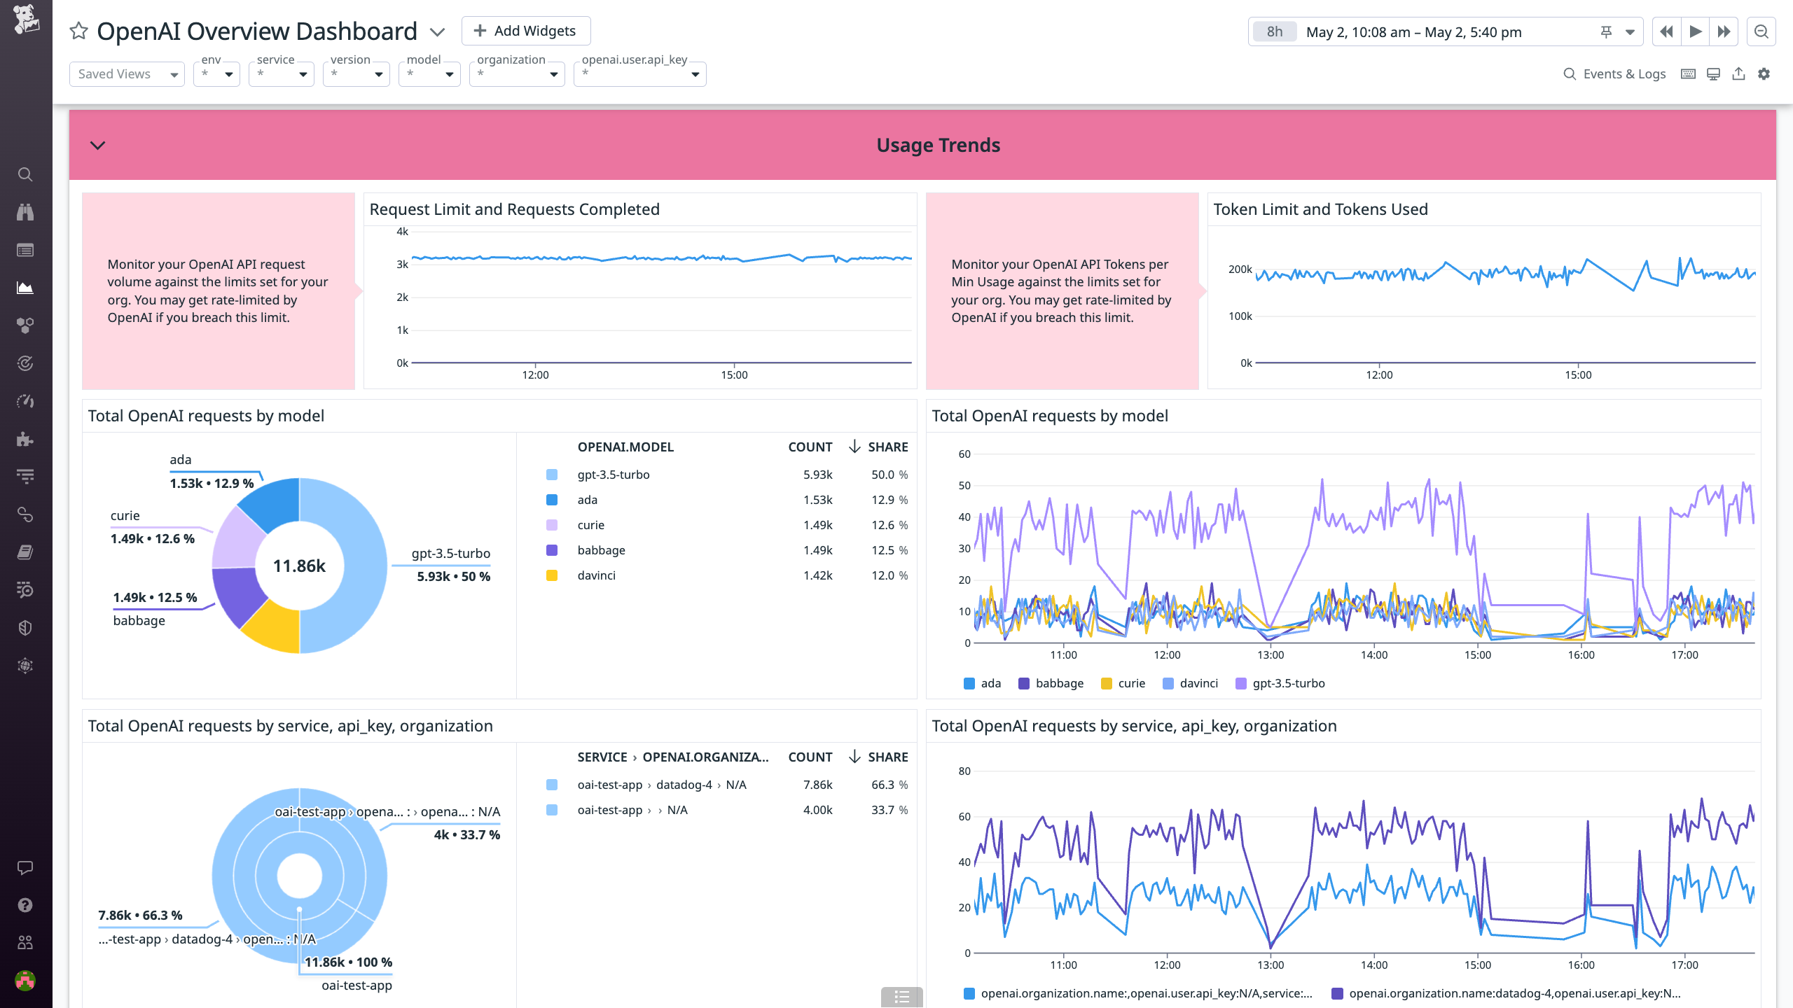Select the Dashboards chart icon in sidebar
The image size is (1793, 1008).
pos(25,287)
